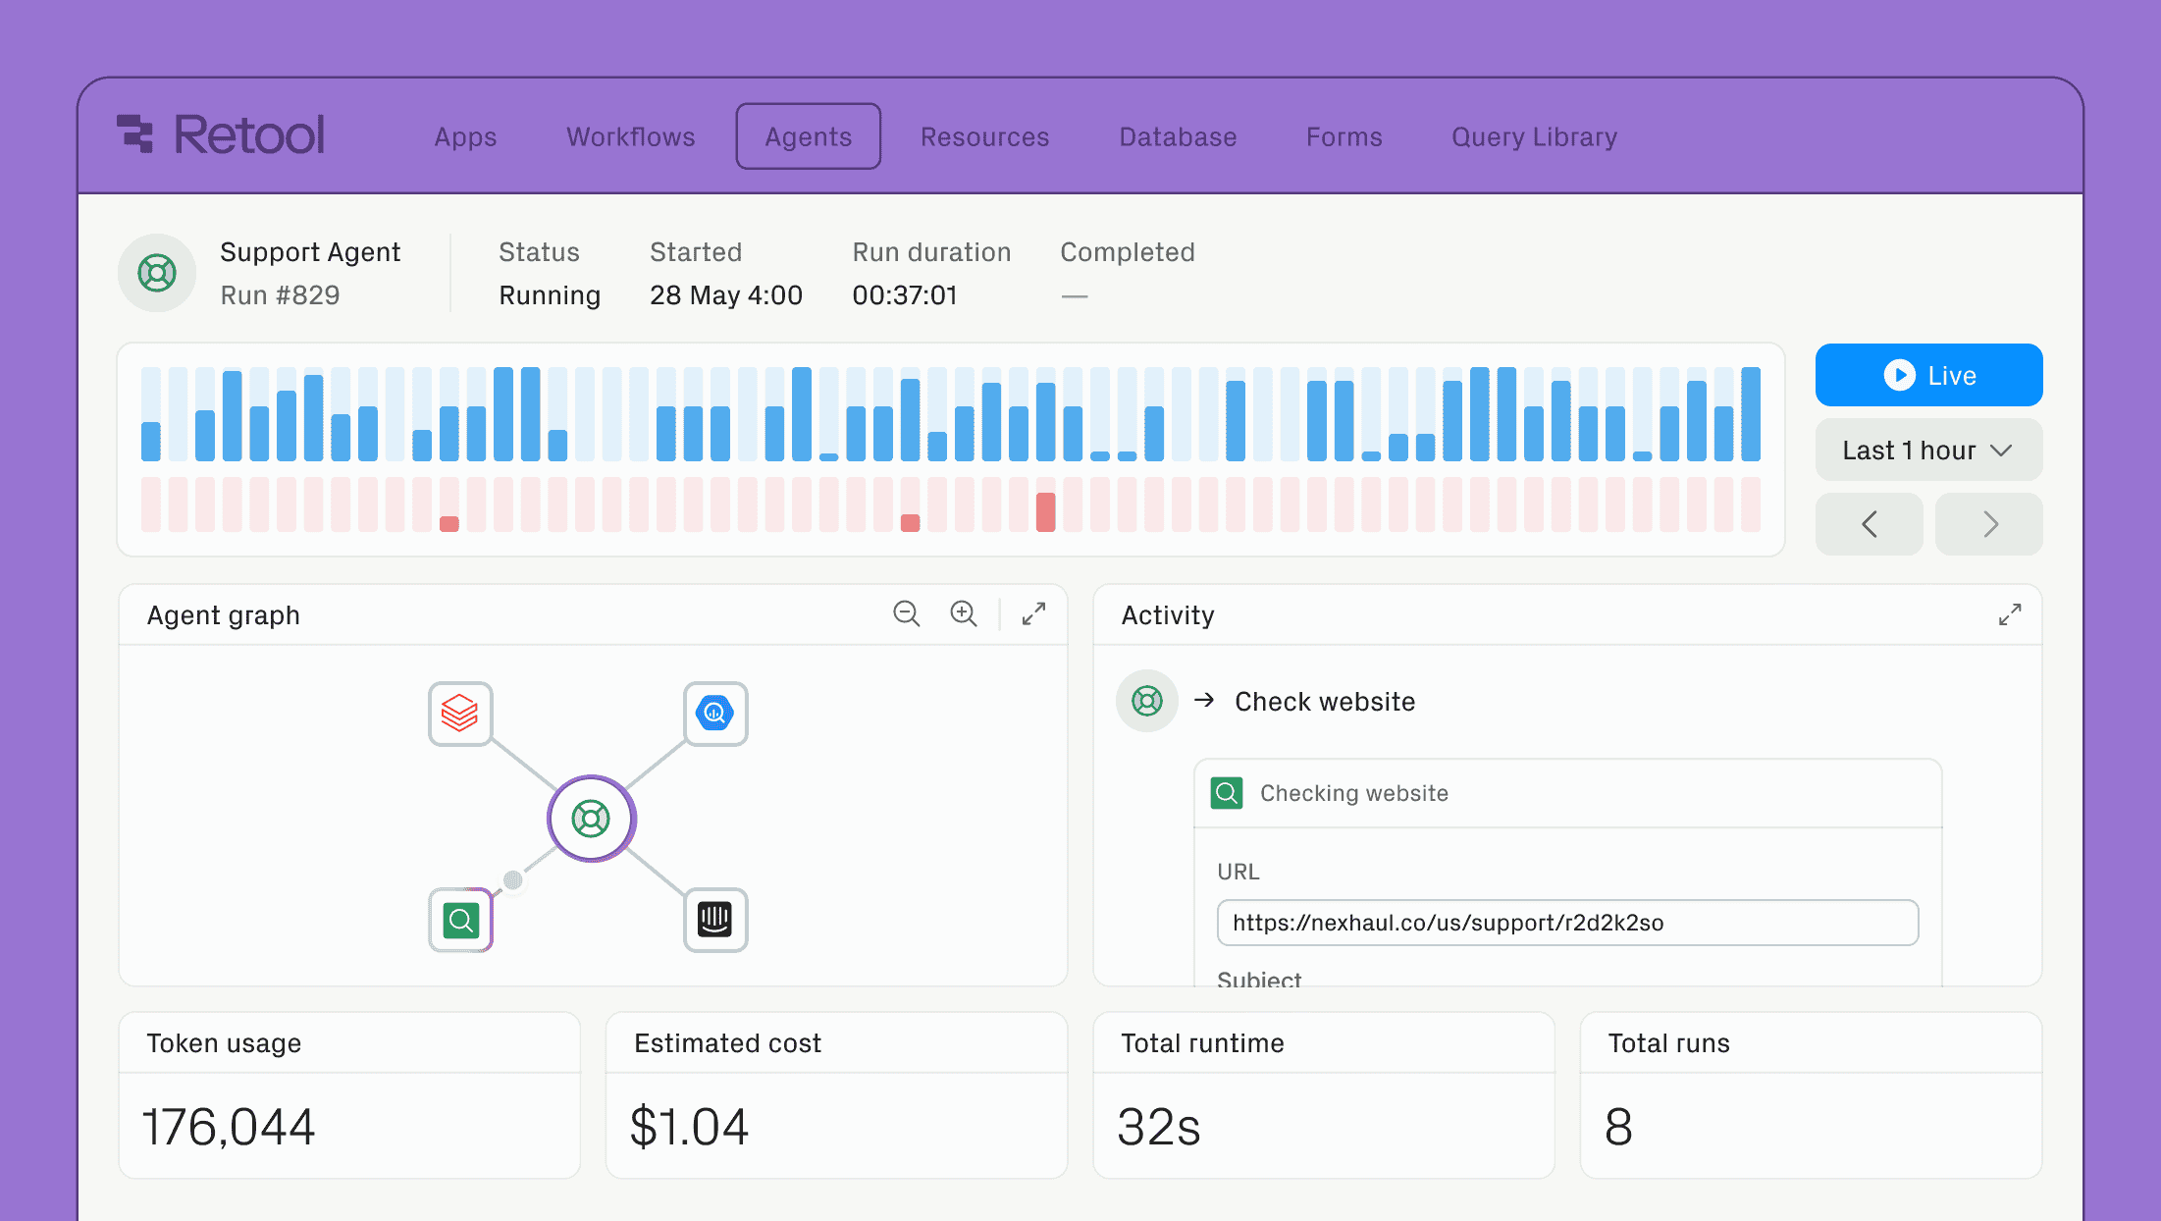Open the BigQuery node in the agent graph
The image size is (2161, 1221).
(x=715, y=714)
